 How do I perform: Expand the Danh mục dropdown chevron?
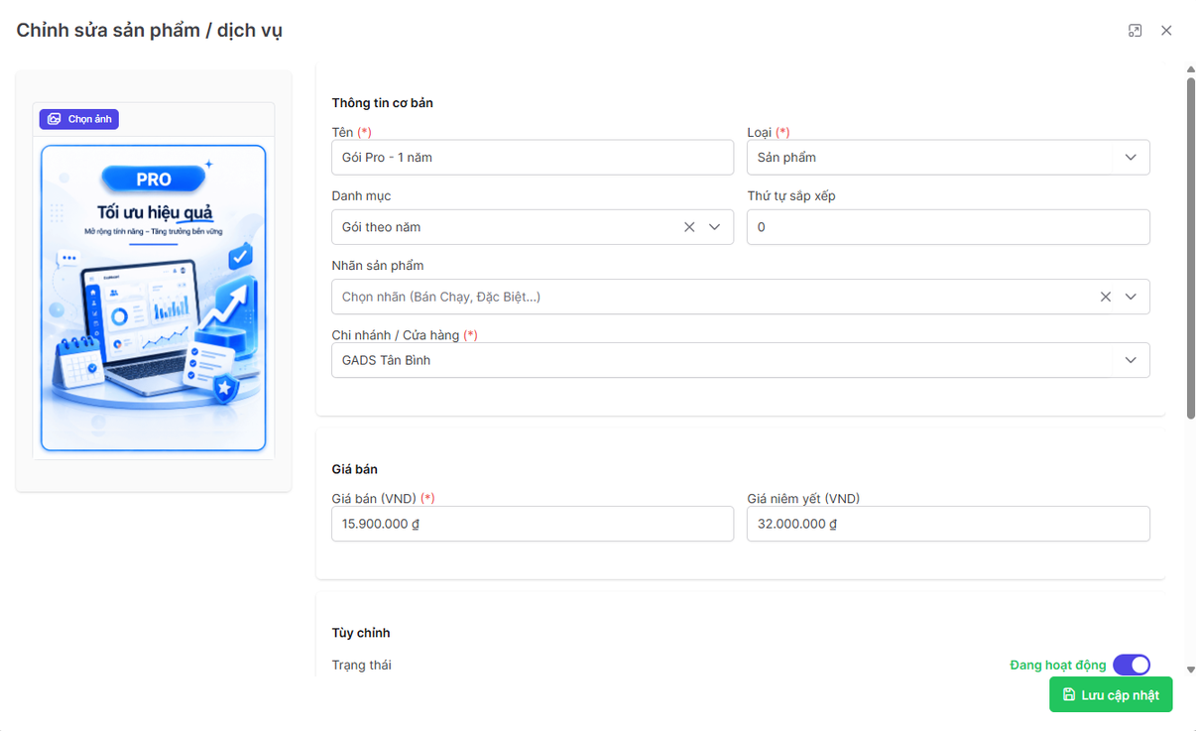[714, 227]
